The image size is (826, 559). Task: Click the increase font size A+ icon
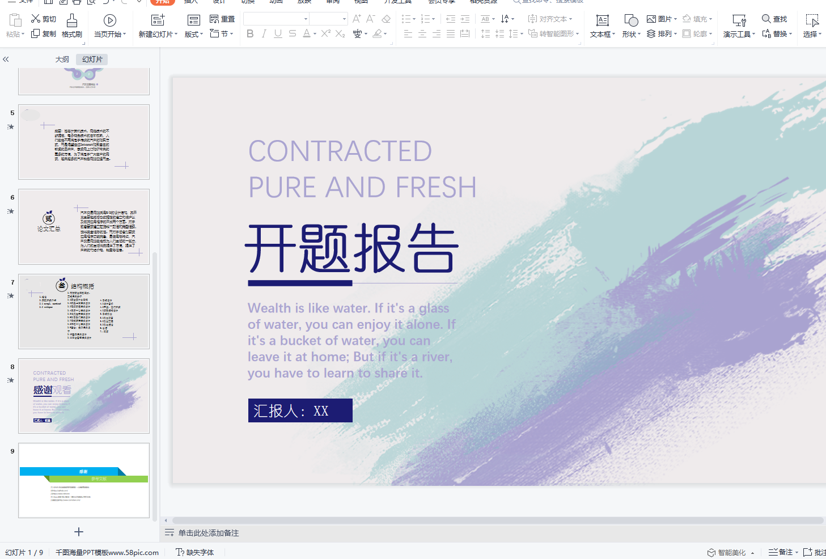[357, 19]
